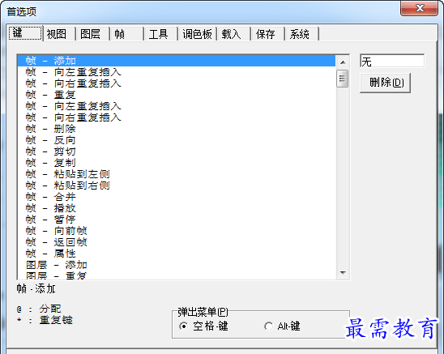Click the 删除(D) button
Screen dimensions: 444x354
[x=385, y=83]
